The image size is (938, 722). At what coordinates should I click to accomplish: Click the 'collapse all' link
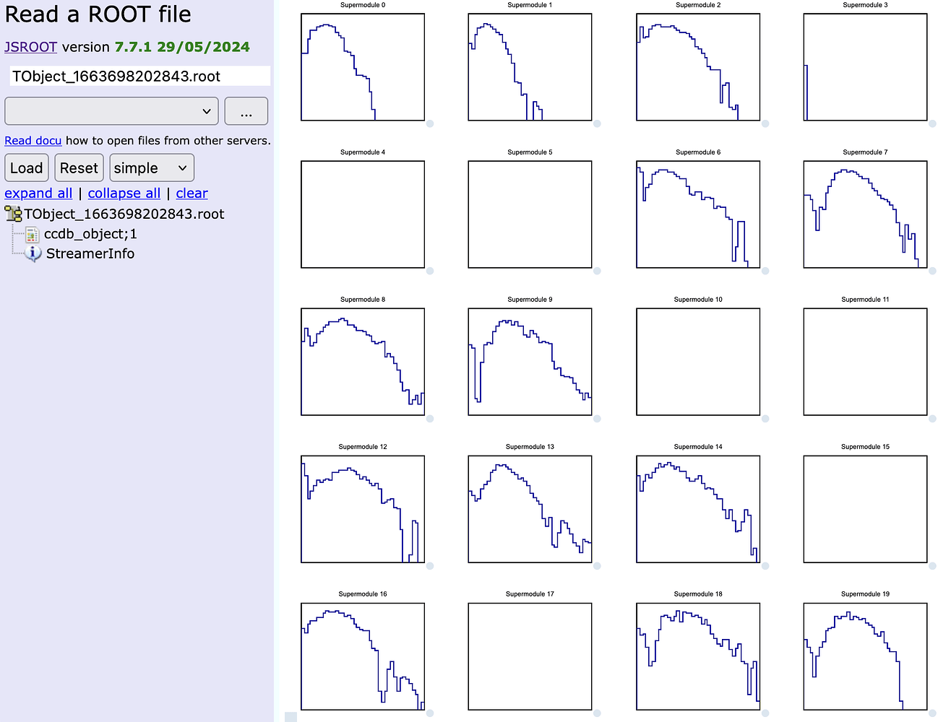pyautogui.click(x=124, y=193)
